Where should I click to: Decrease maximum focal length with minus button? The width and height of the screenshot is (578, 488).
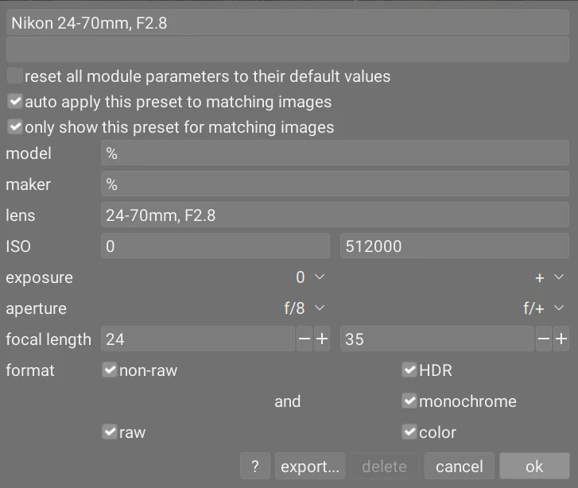tap(544, 339)
